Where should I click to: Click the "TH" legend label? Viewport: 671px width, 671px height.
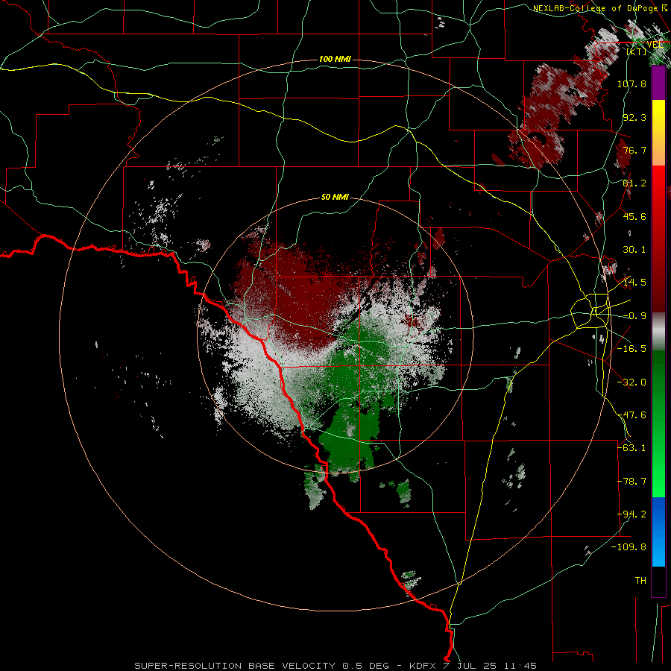tap(640, 581)
